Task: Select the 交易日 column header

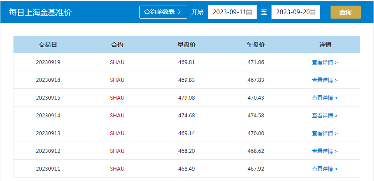Action: coord(48,45)
